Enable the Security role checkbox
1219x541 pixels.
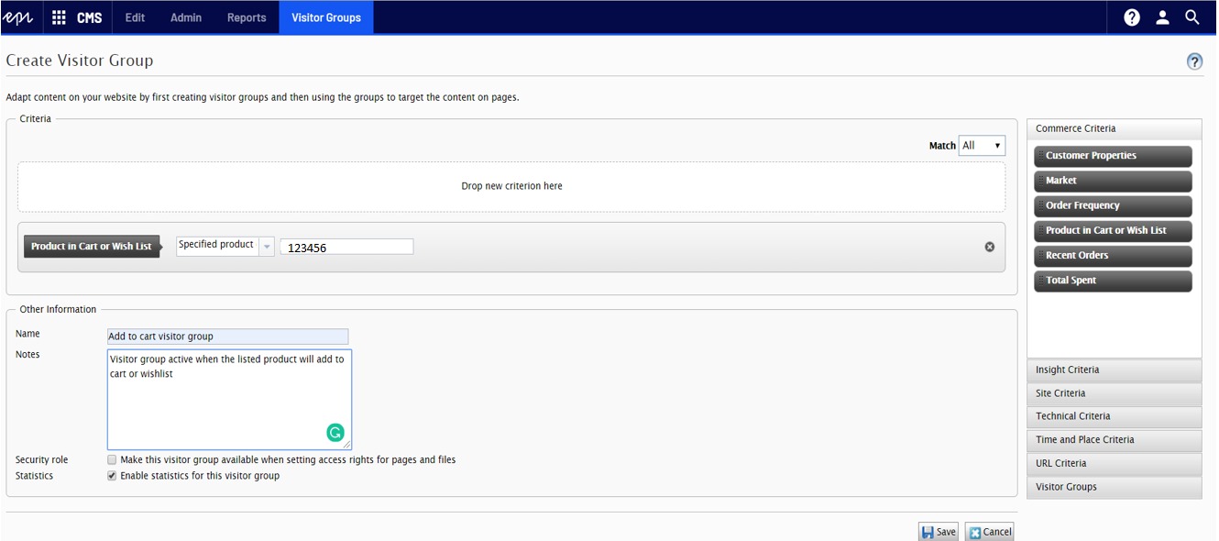(112, 459)
